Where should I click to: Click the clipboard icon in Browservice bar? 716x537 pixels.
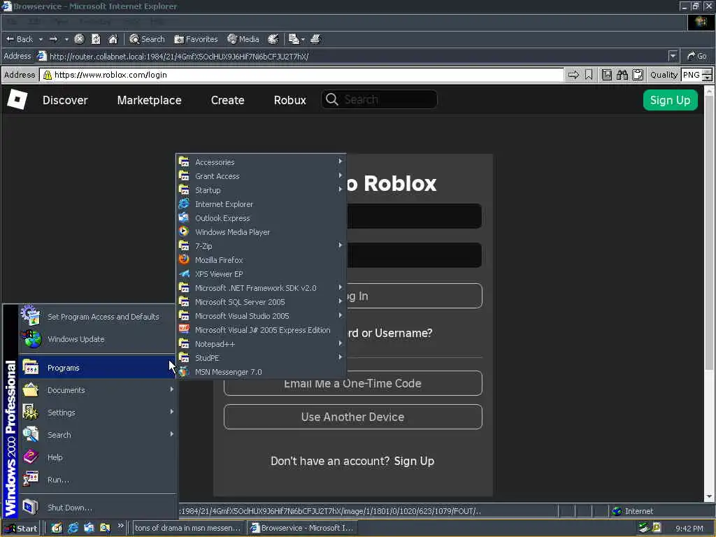coord(638,75)
